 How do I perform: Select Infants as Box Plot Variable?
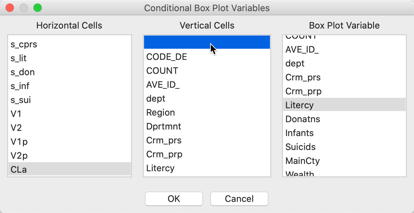pyautogui.click(x=344, y=133)
